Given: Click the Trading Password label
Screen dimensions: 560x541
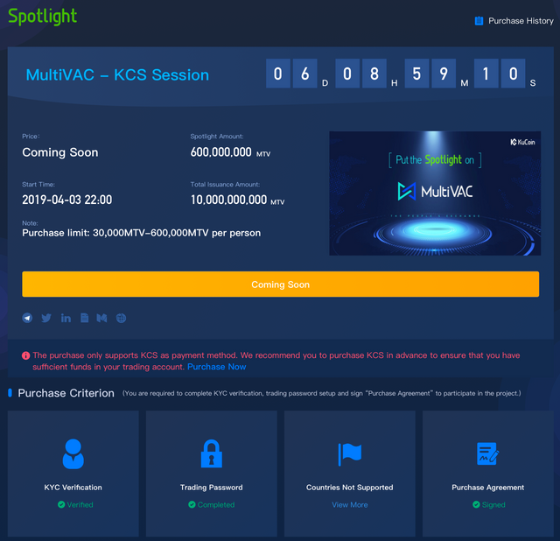Looking at the screenshot, I should tap(212, 488).
